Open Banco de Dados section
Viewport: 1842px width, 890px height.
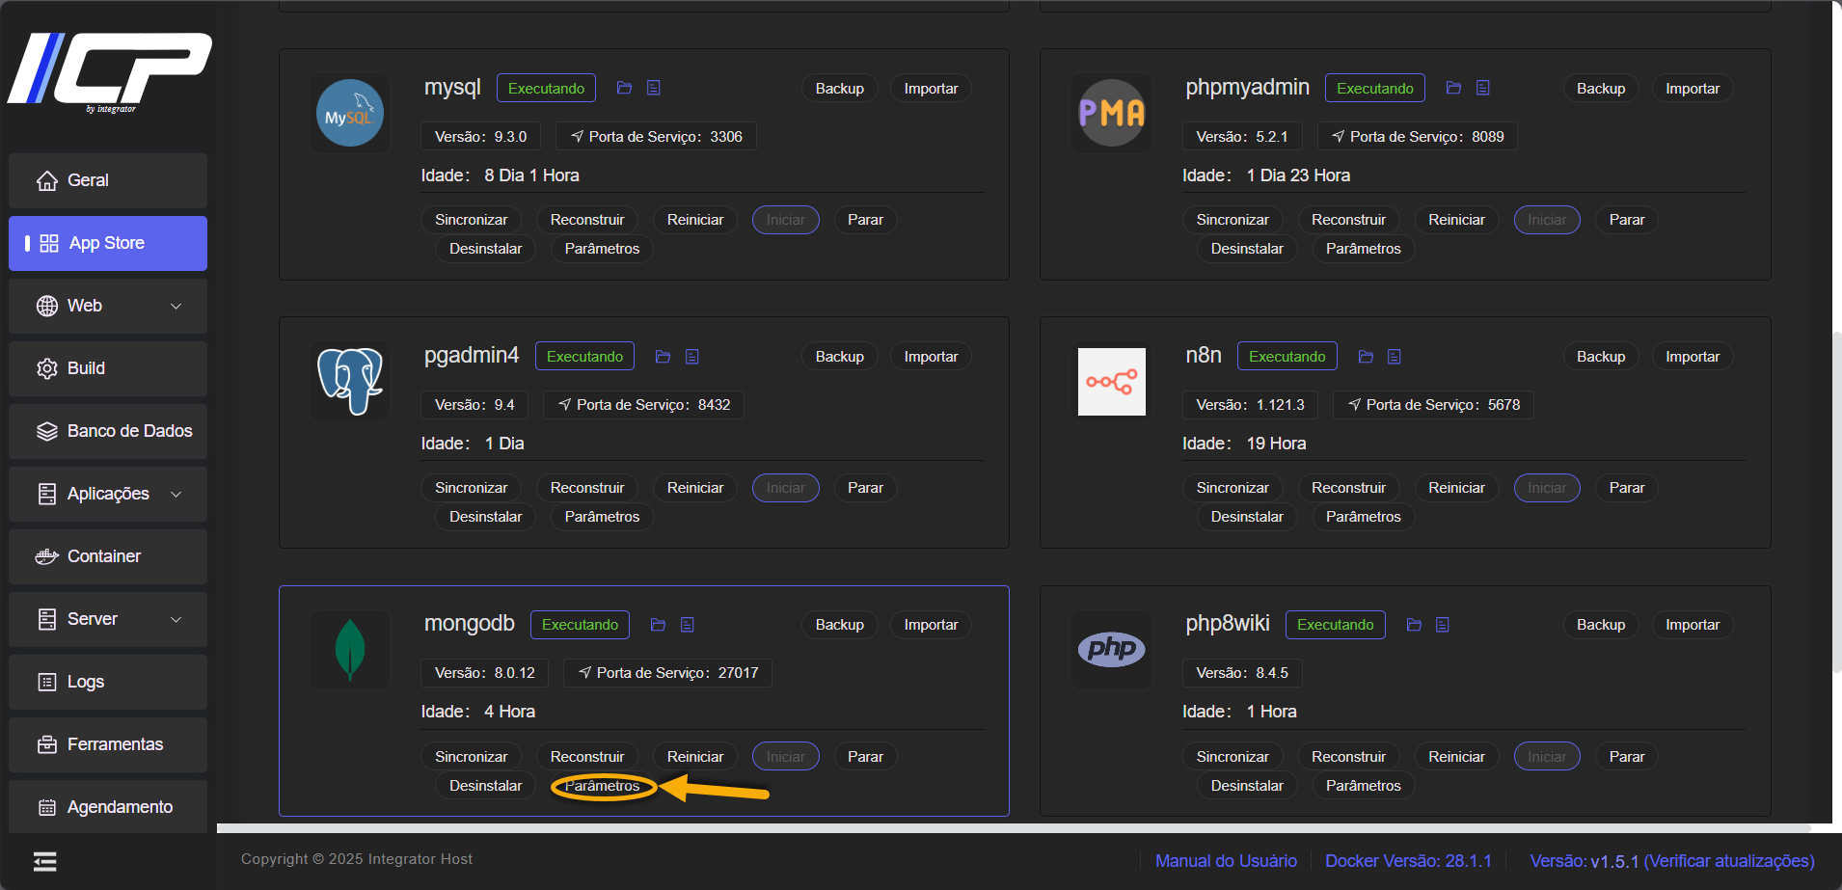point(108,431)
